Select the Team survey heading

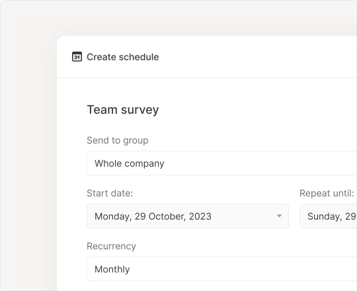coord(123,110)
